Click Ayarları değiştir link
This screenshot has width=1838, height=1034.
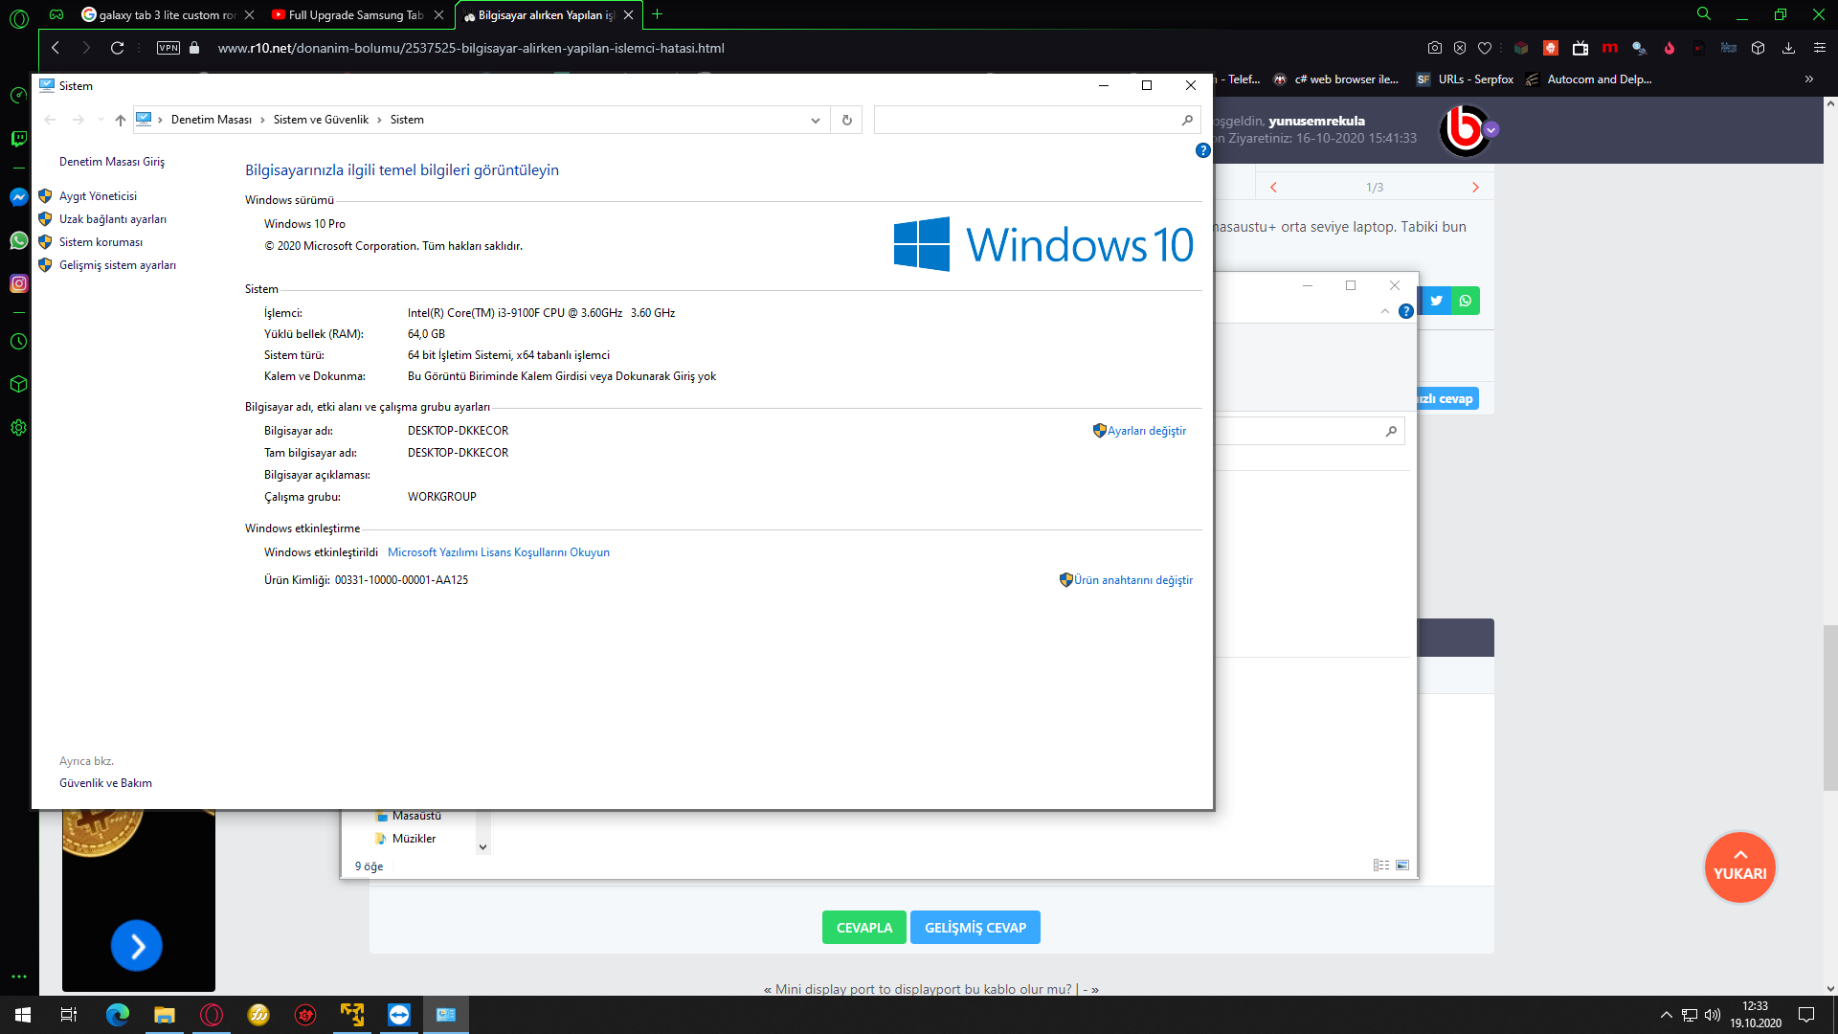[1147, 431]
